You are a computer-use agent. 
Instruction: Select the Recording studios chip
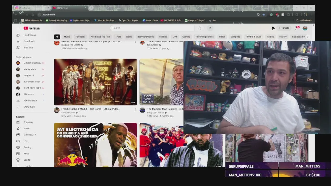click(x=205, y=37)
